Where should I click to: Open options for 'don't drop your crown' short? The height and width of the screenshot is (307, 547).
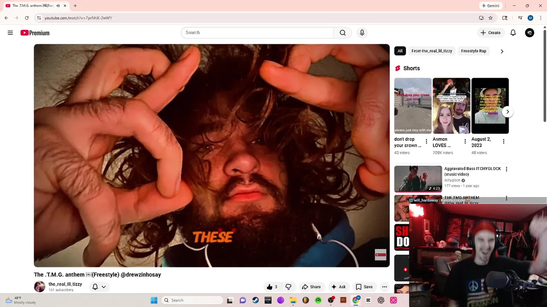tap(426, 142)
